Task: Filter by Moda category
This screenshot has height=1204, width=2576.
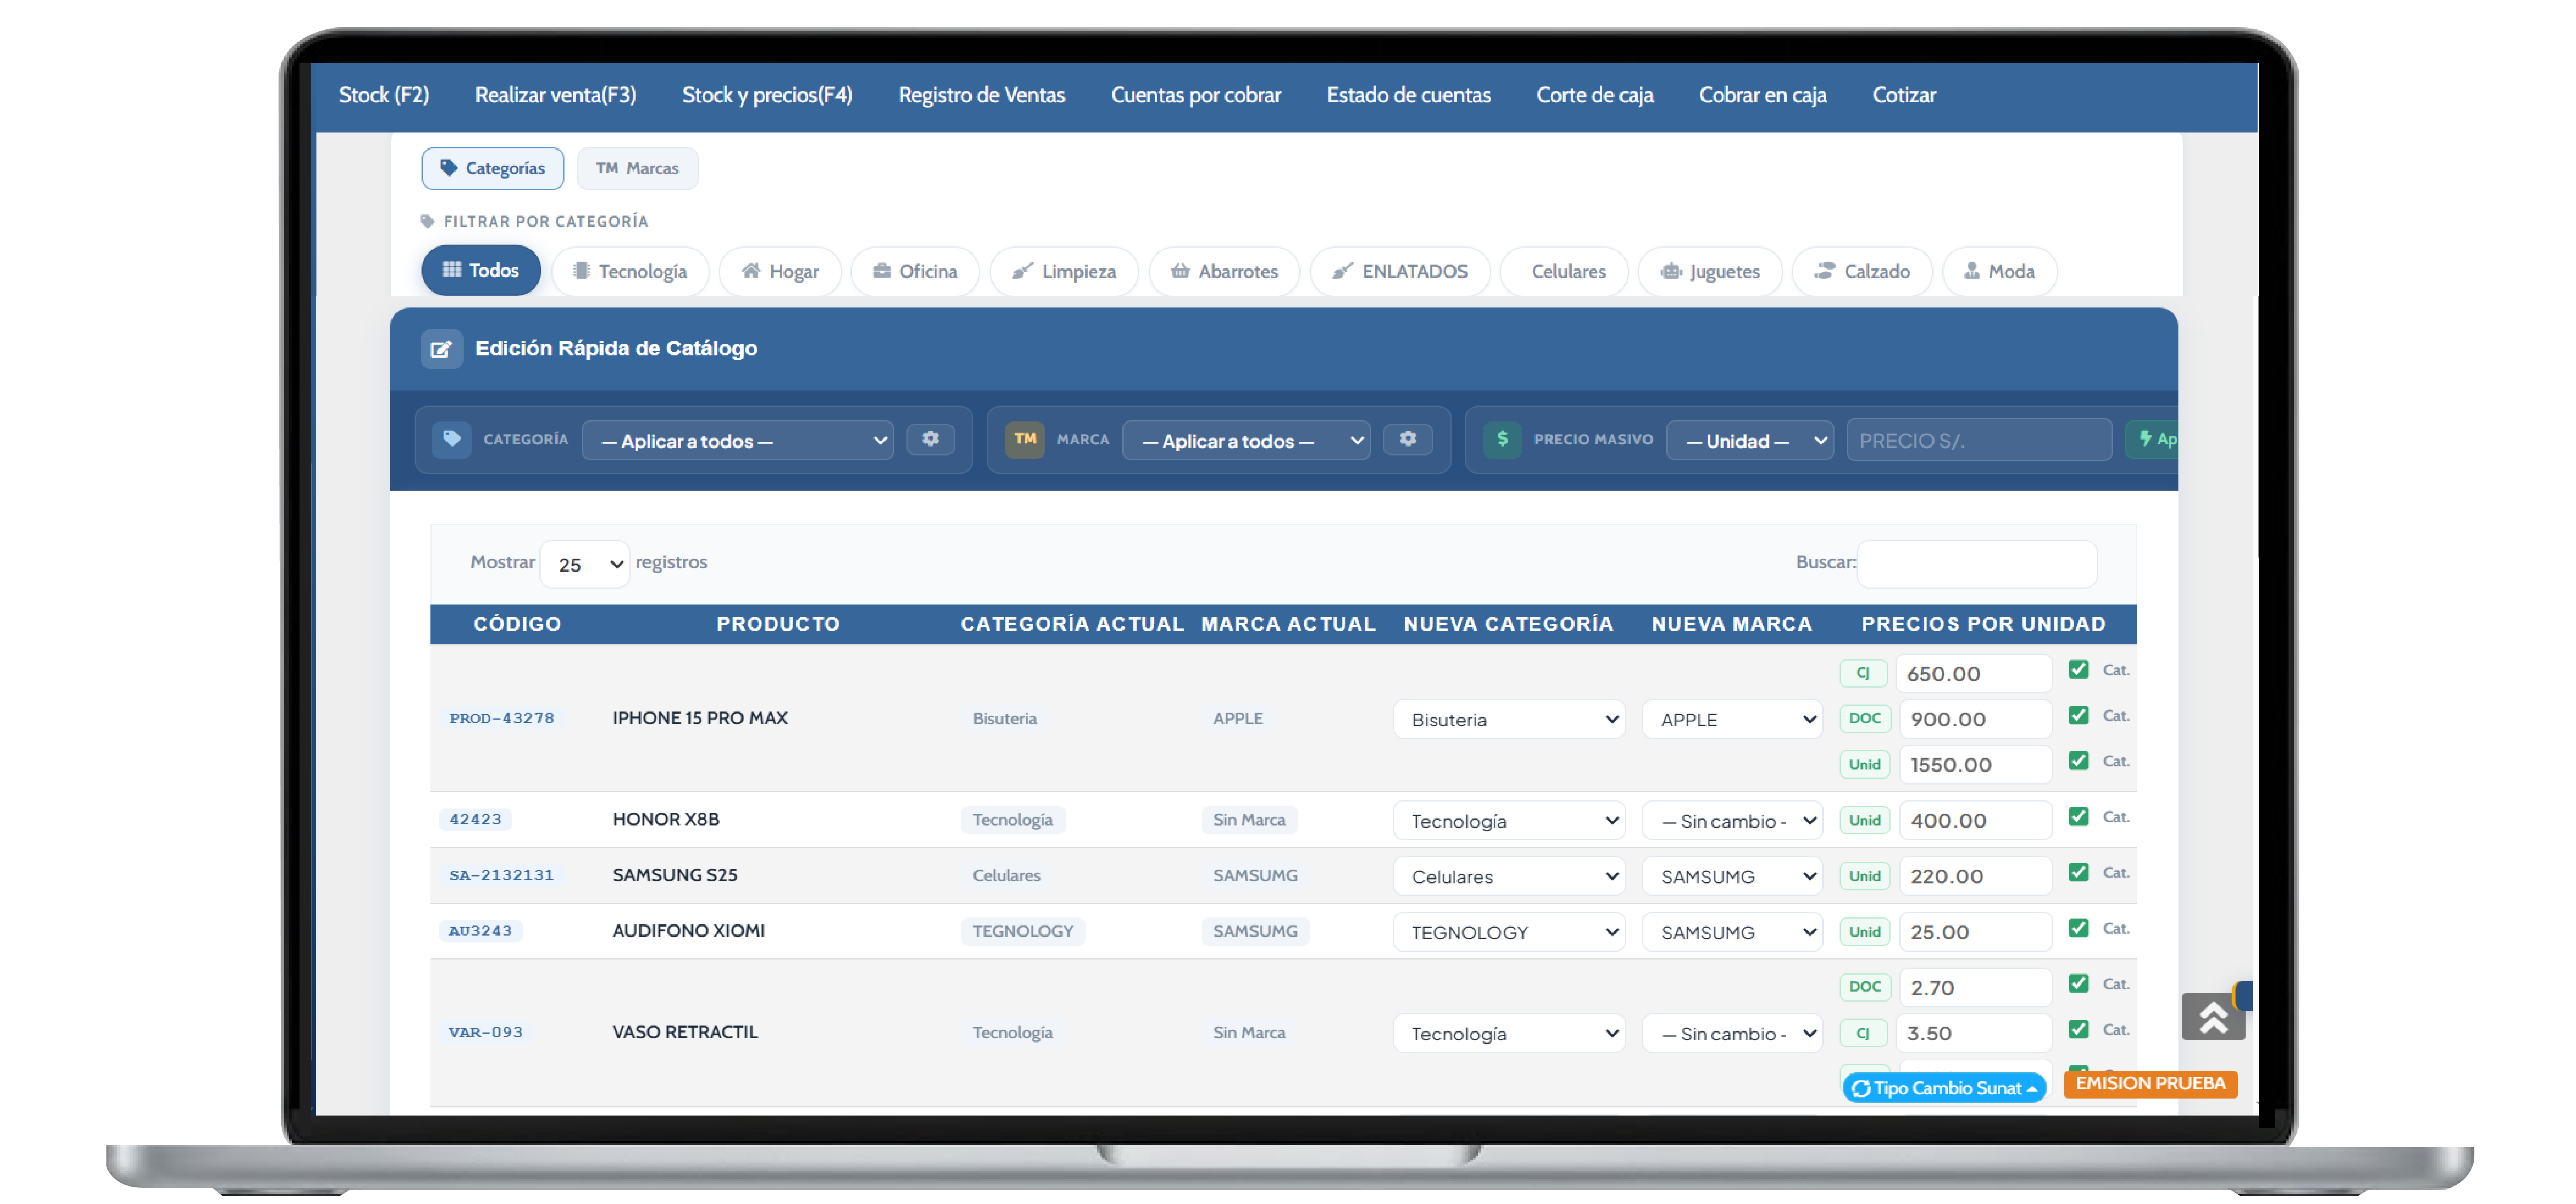Action: coord(1999,272)
